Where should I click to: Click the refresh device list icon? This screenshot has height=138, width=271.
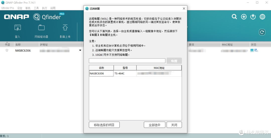[x=262, y=32]
